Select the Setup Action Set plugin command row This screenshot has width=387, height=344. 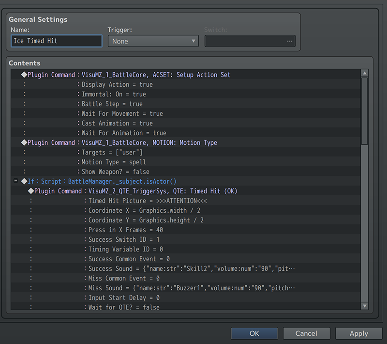[156, 75]
